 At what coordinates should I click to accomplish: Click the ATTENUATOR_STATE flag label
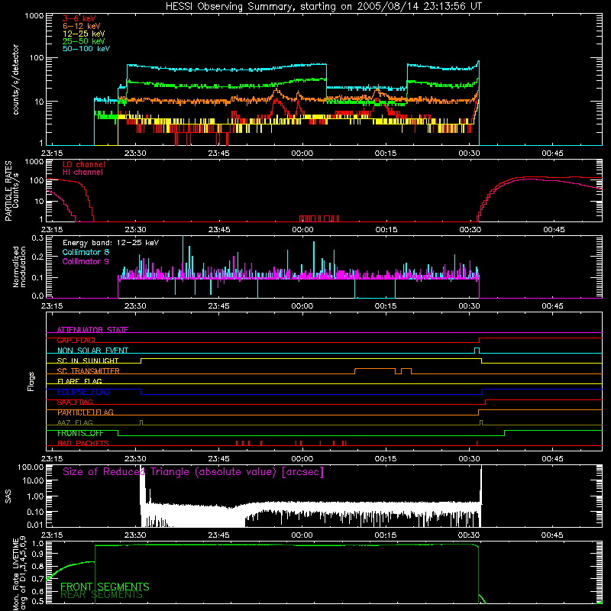[92, 330]
